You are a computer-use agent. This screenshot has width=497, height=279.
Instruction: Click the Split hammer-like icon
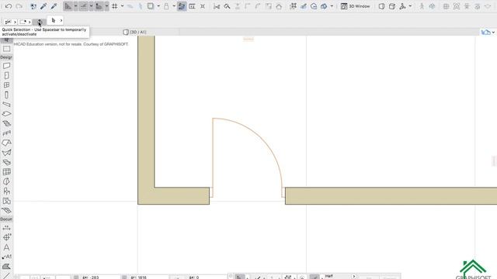pos(227,6)
